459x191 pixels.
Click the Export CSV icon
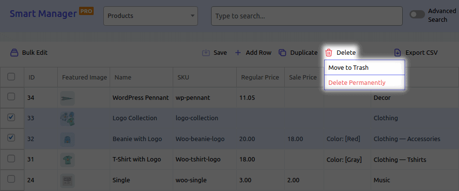397,53
